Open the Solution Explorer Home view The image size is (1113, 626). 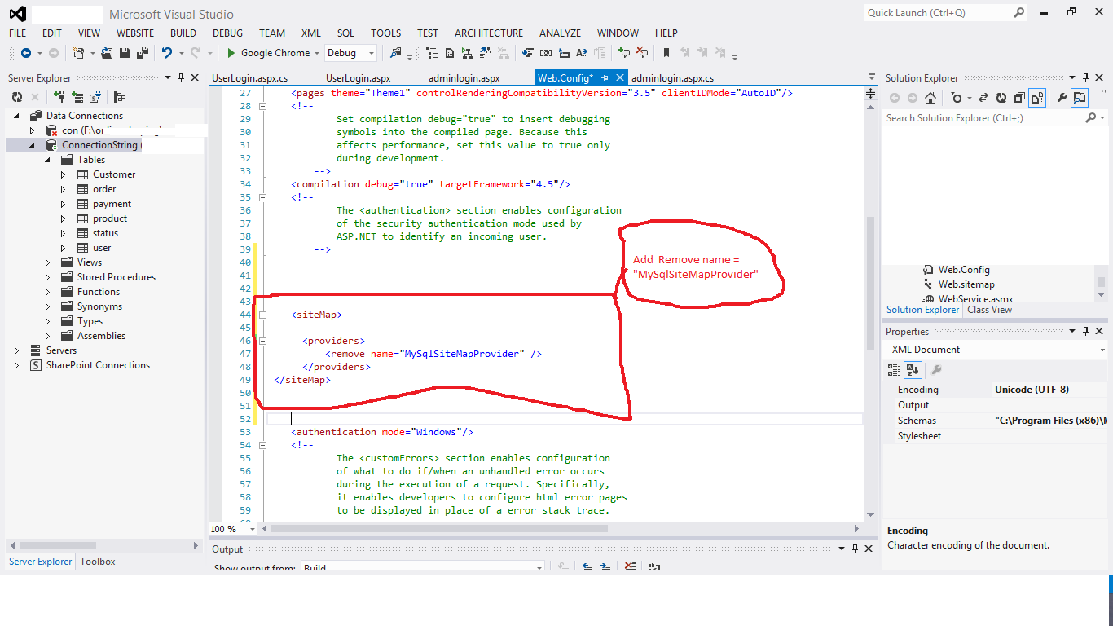(x=930, y=97)
